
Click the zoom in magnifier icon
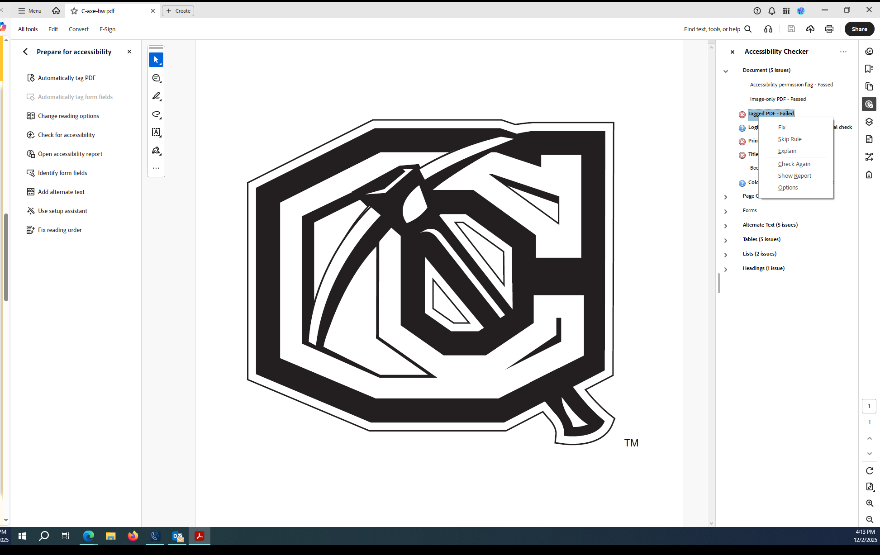pos(869,503)
